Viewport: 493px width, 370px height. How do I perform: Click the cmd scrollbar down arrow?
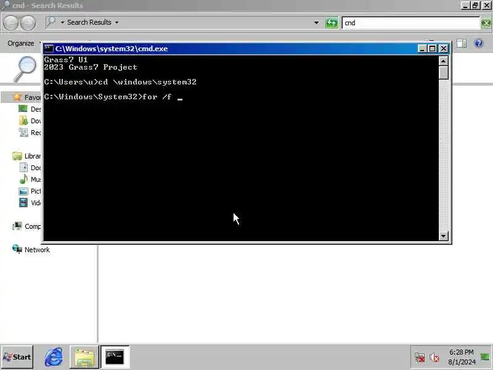tap(443, 236)
